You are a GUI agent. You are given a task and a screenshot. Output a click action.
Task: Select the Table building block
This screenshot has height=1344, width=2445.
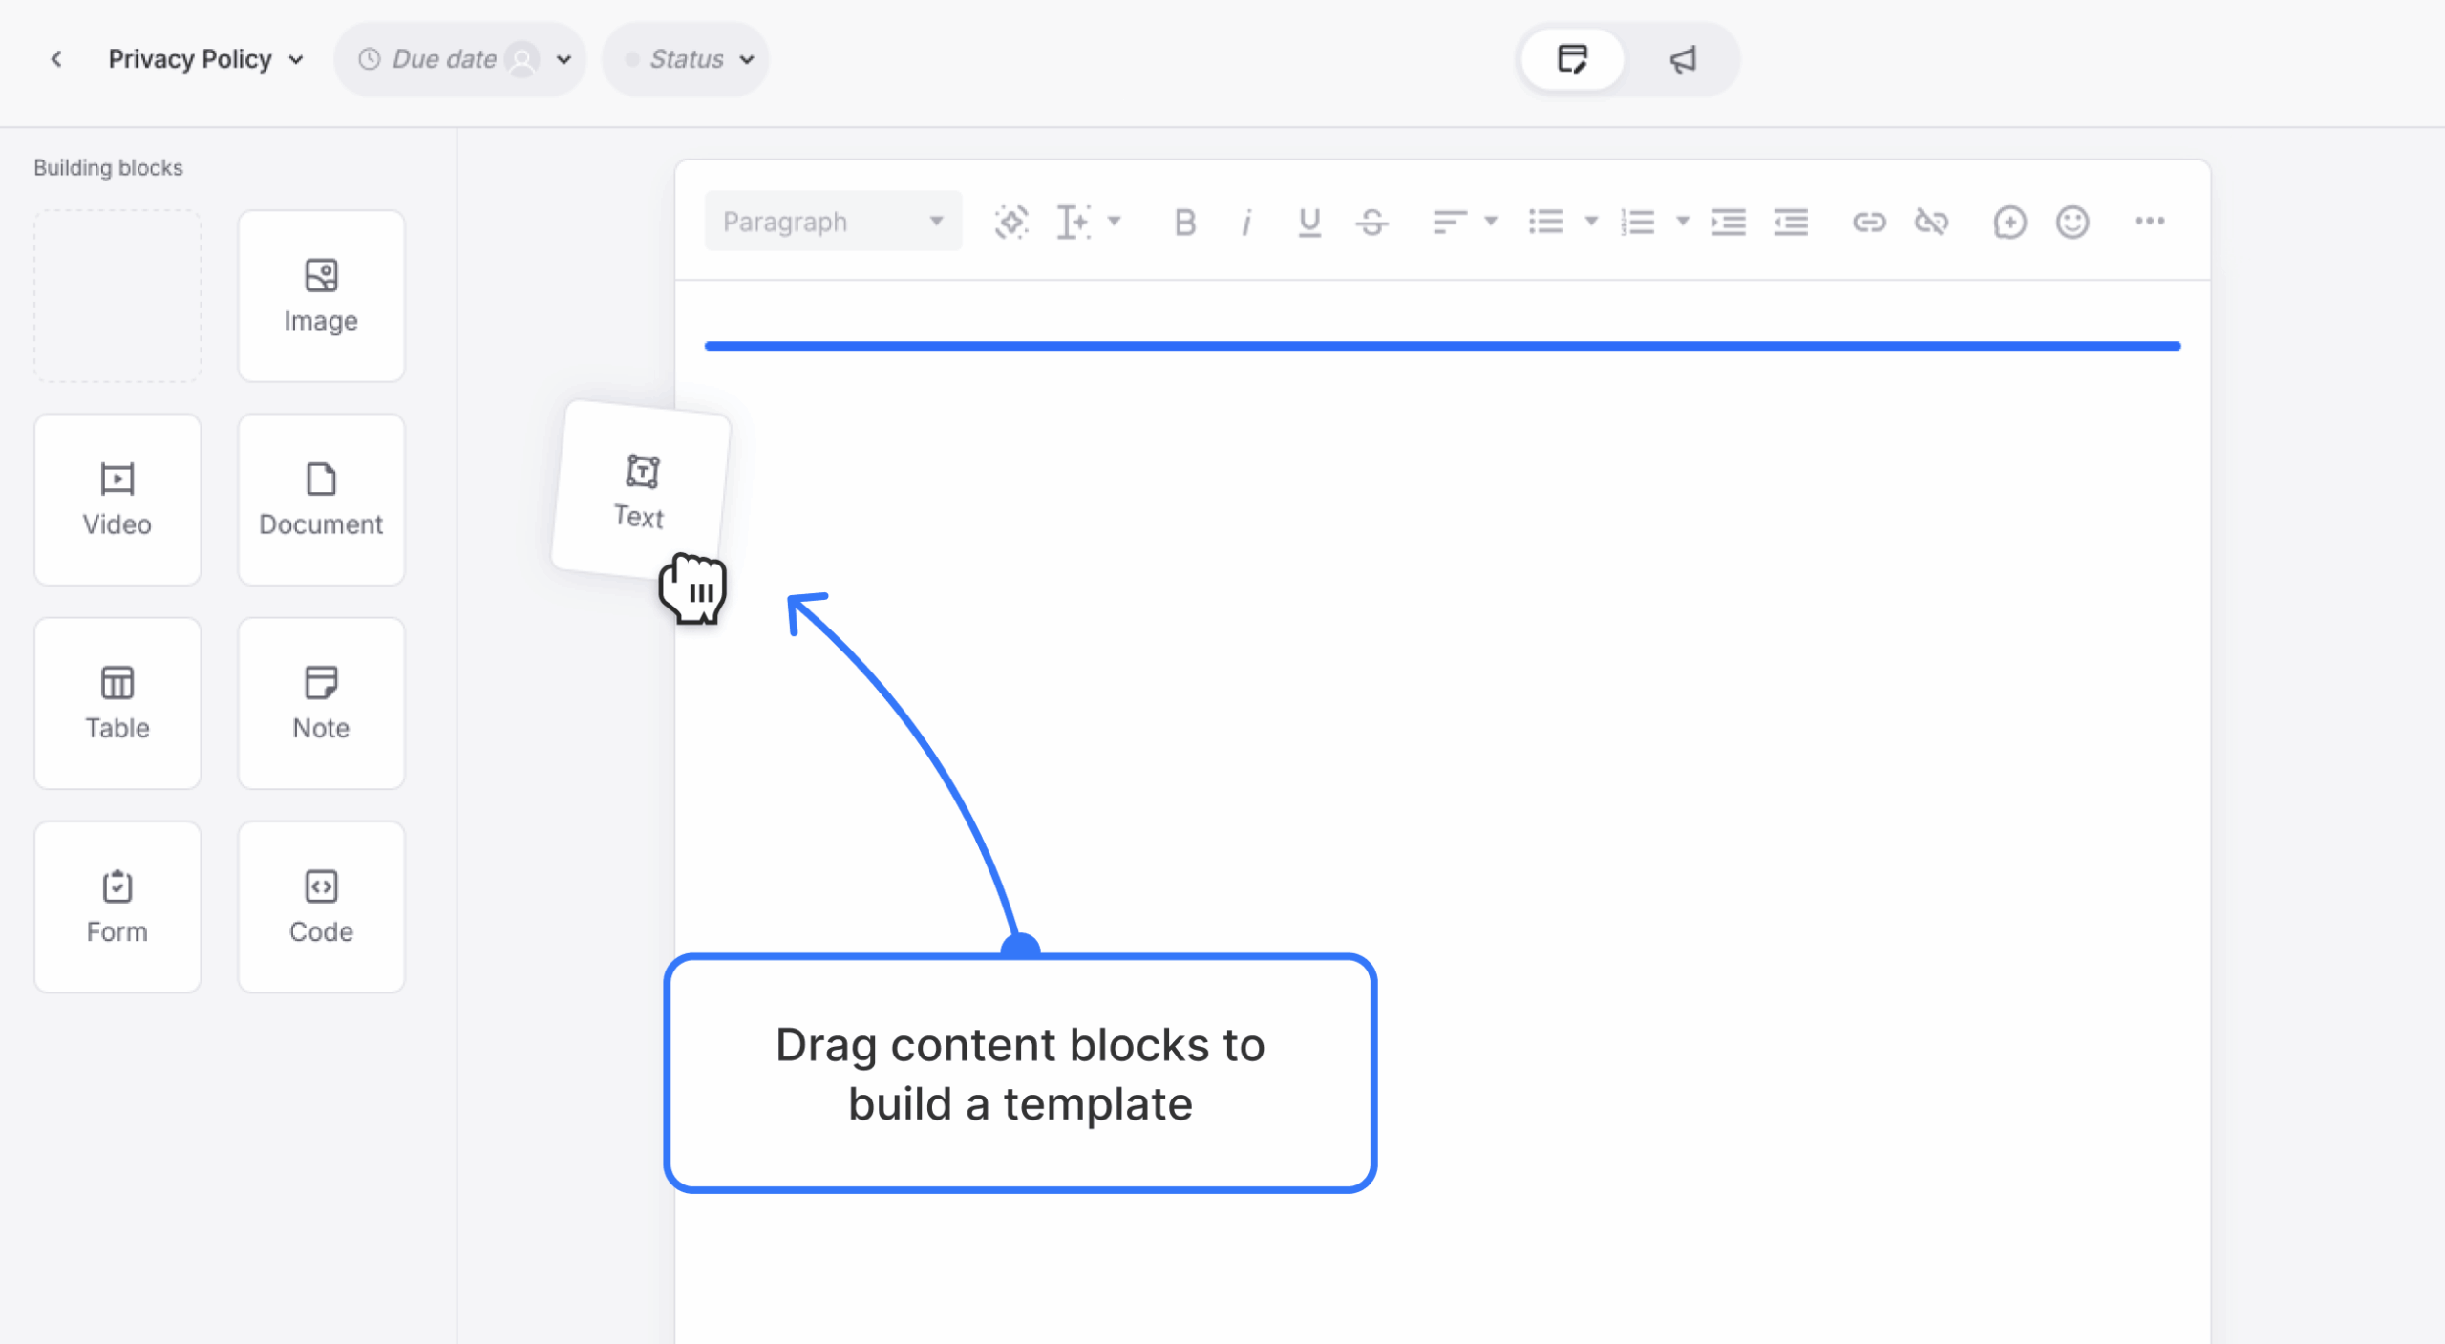point(117,703)
